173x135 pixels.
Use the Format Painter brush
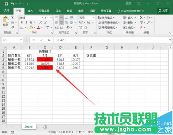pos(12,27)
